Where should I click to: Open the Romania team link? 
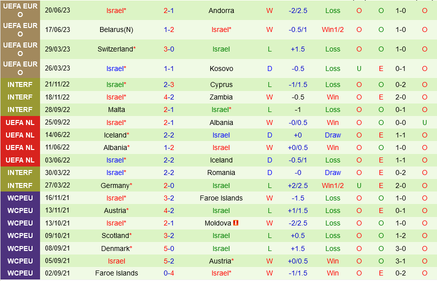click(221, 172)
